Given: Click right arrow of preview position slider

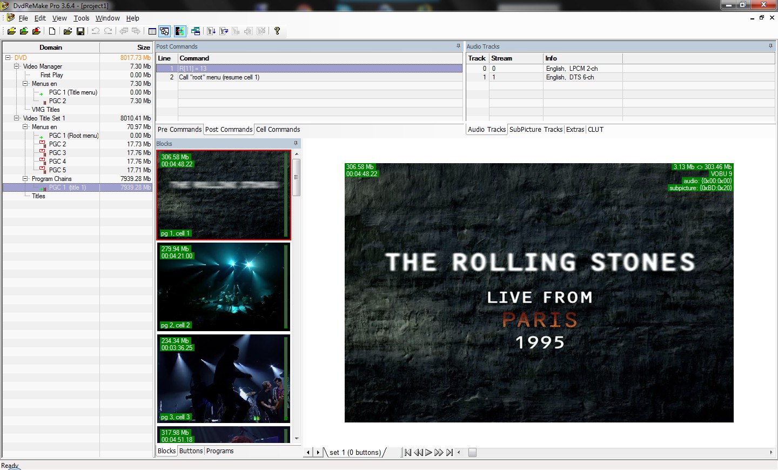Looking at the screenshot, I should (771, 453).
